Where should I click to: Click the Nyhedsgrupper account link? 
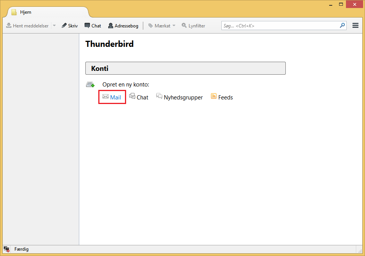pyautogui.click(x=179, y=97)
